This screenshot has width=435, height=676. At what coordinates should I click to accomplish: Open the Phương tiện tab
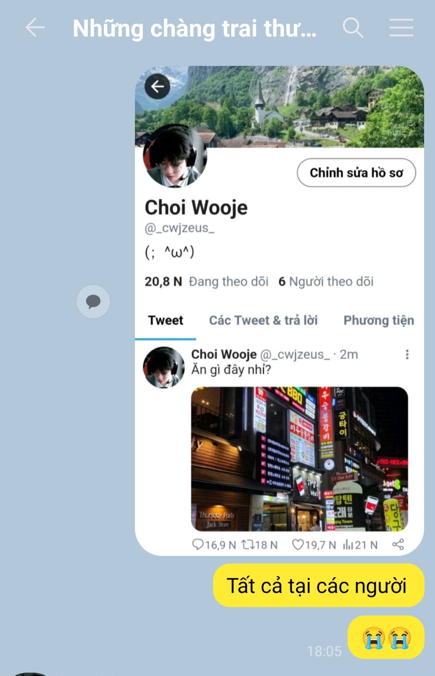click(379, 320)
